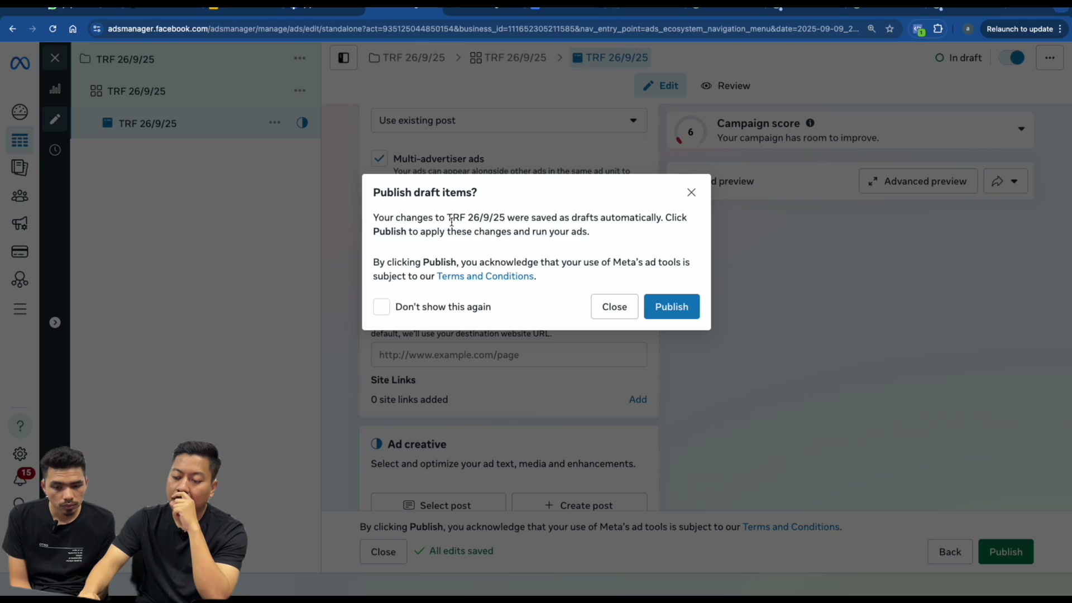This screenshot has height=603, width=1072.
Task: Open All tools hamburger menu icon
Action: [20, 309]
